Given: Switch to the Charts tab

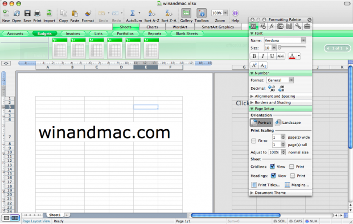Looking at the screenshot, I should (152, 27).
